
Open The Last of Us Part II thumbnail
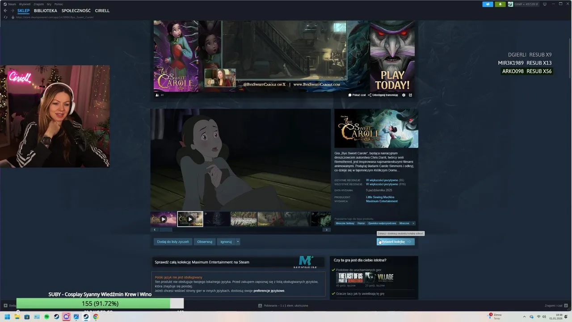[x=349, y=278]
